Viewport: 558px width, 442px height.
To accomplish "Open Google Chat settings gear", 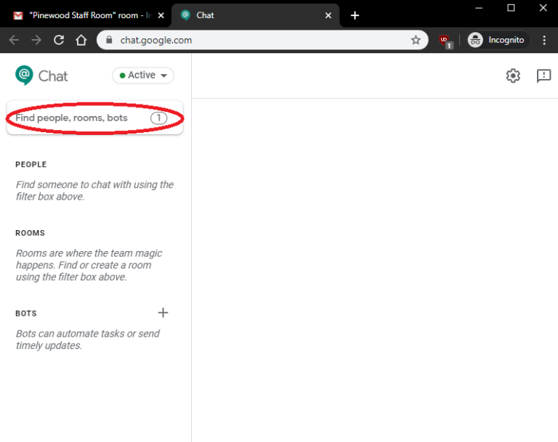I will pos(513,75).
